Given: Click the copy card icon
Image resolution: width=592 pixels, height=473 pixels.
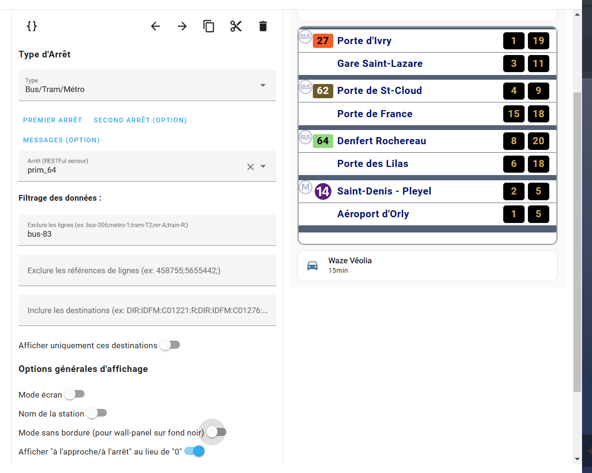Looking at the screenshot, I should [x=209, y=26].
